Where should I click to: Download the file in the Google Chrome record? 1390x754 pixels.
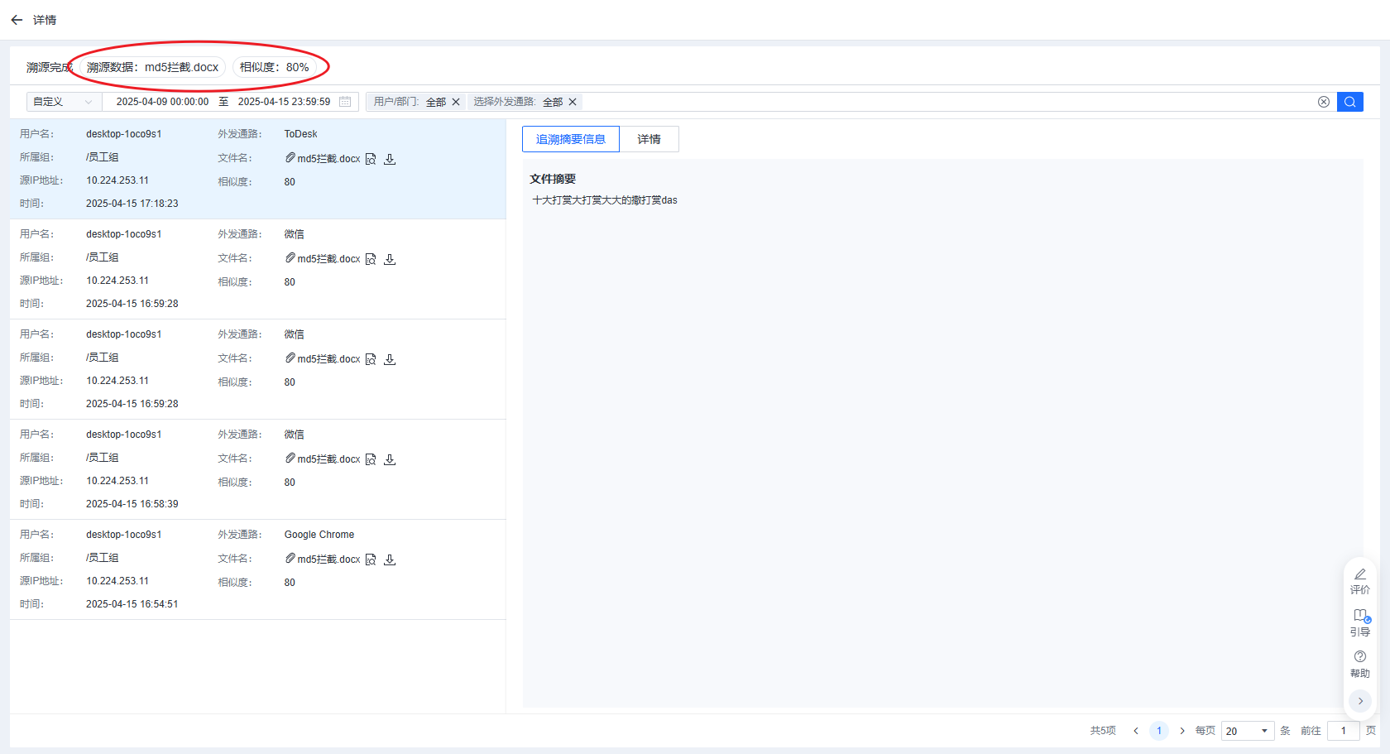point(390,559)
